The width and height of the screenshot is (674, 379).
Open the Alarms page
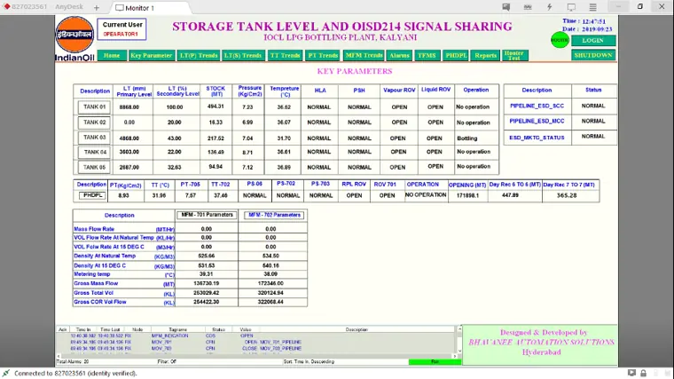click(399, 56)
